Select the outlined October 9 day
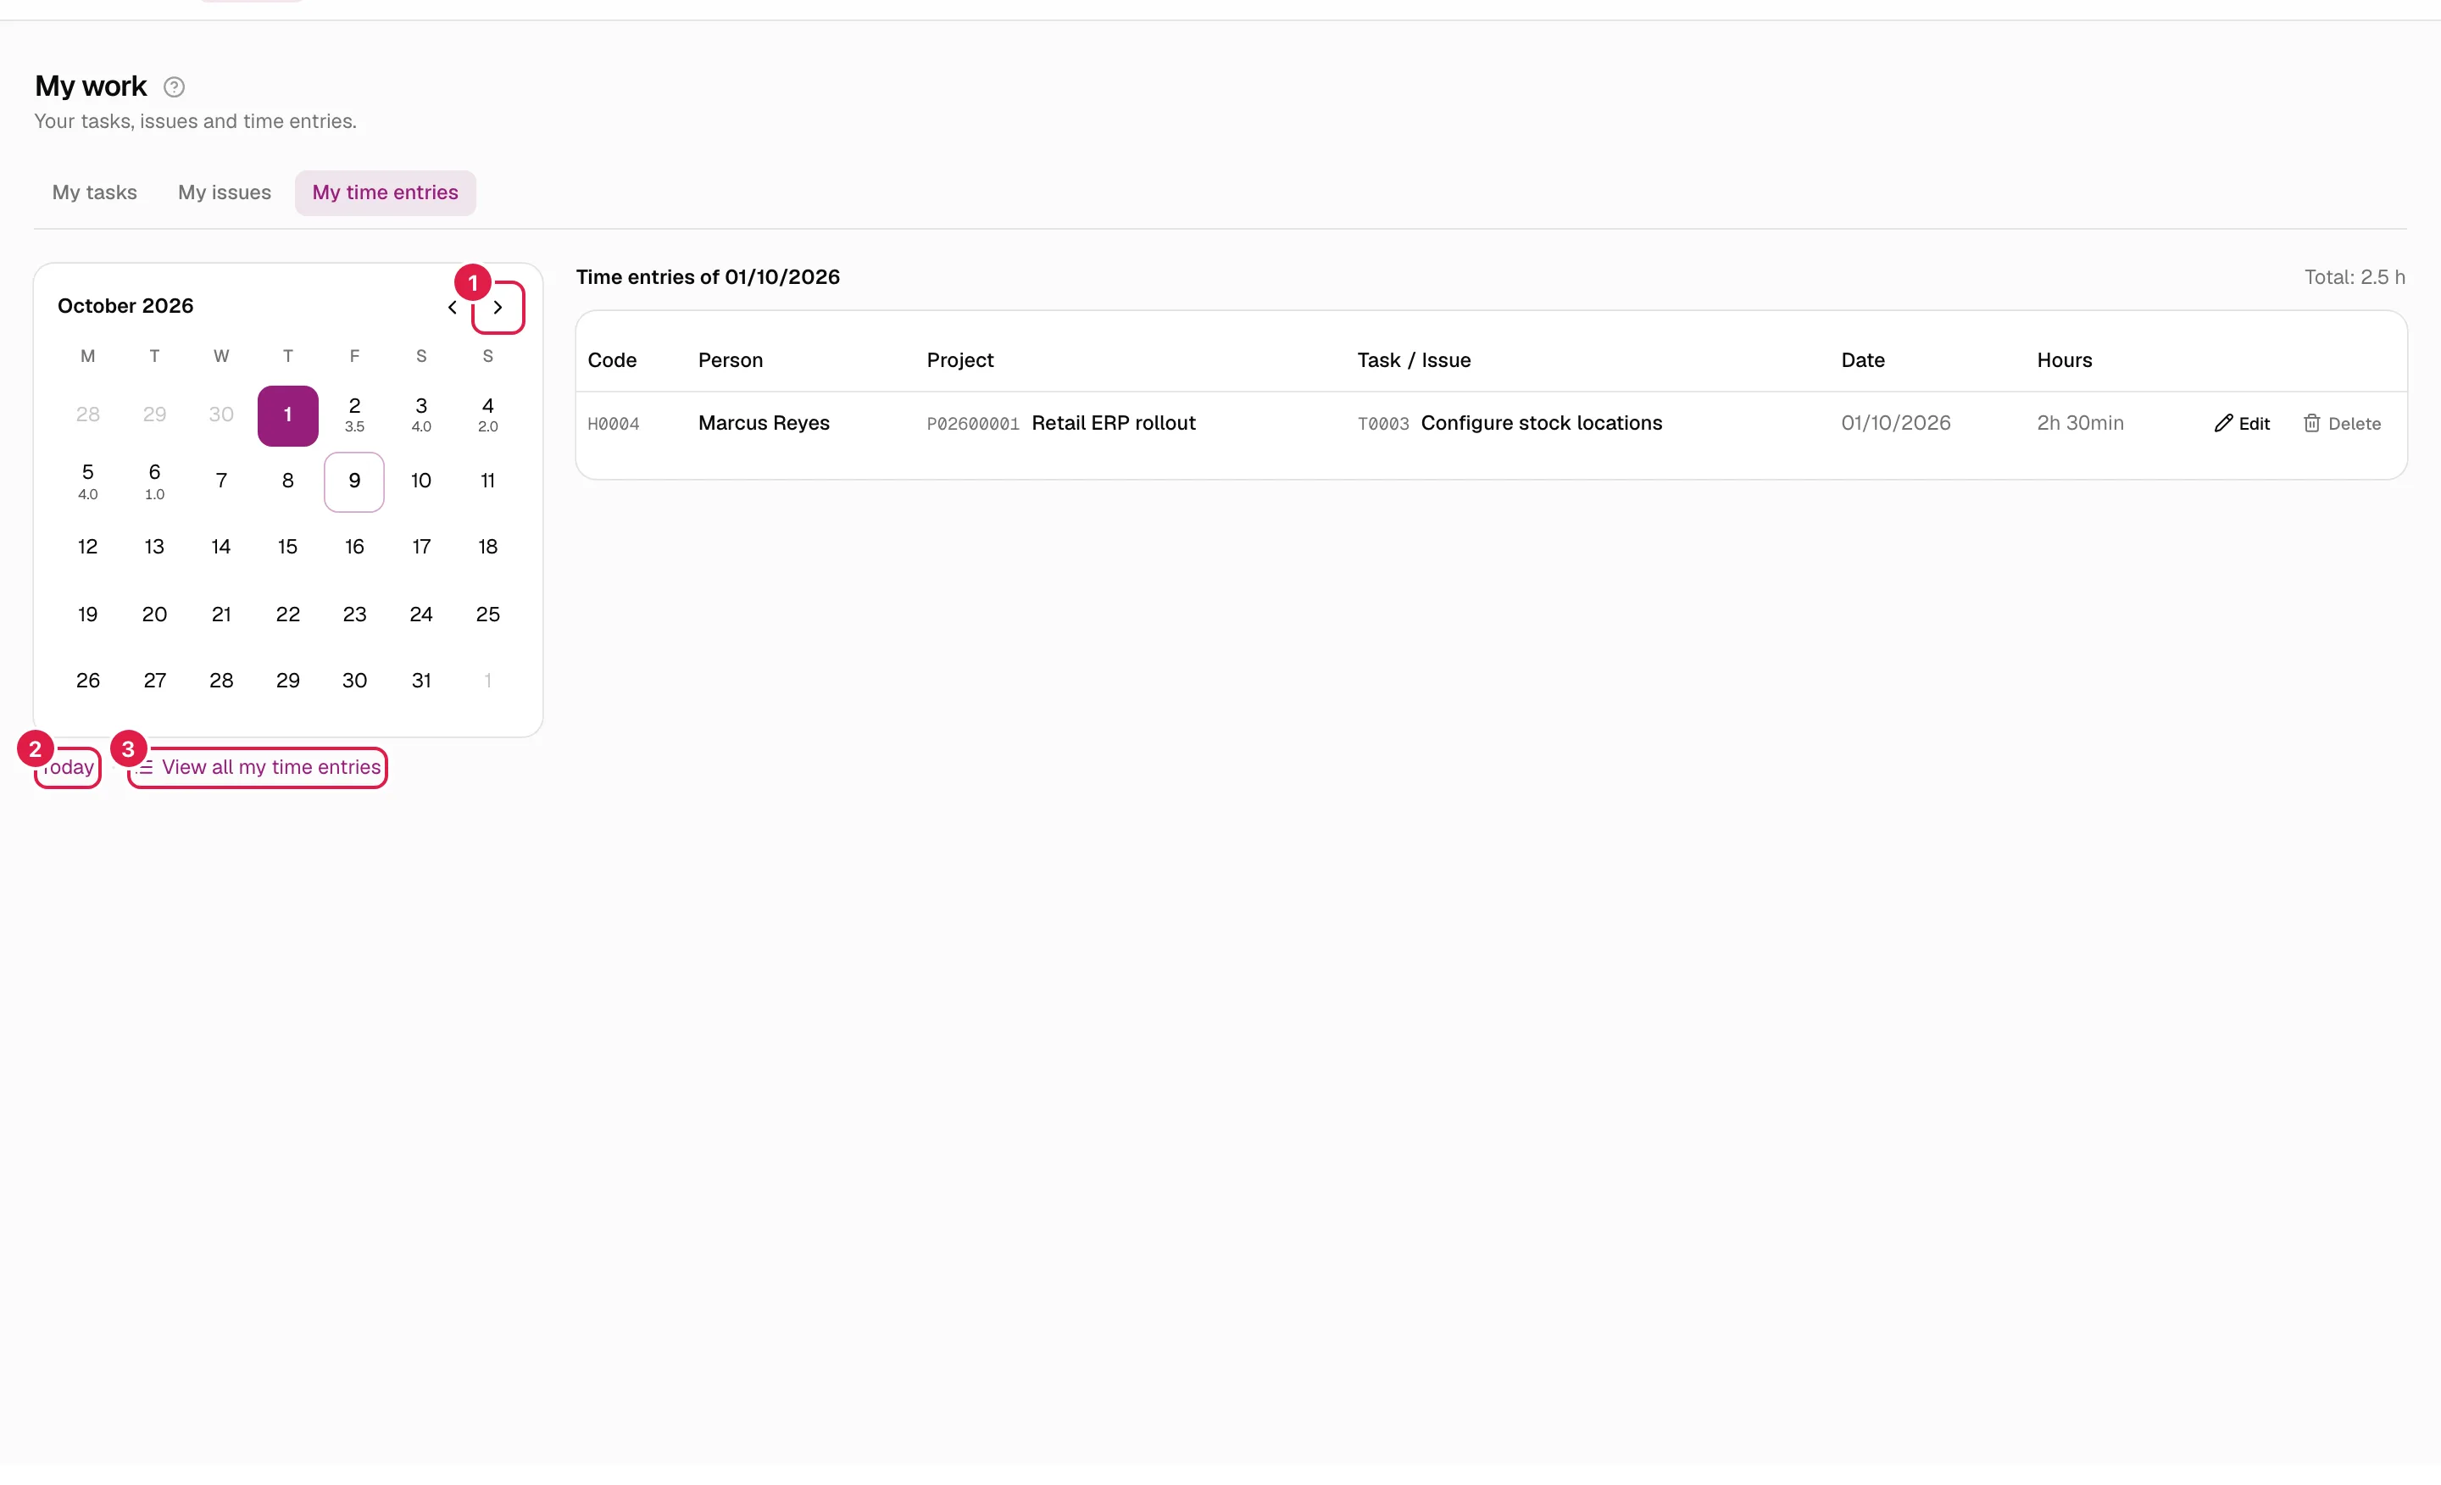Image resolution: width=2441 pixels, height=1485 pixels. (354, 481)
